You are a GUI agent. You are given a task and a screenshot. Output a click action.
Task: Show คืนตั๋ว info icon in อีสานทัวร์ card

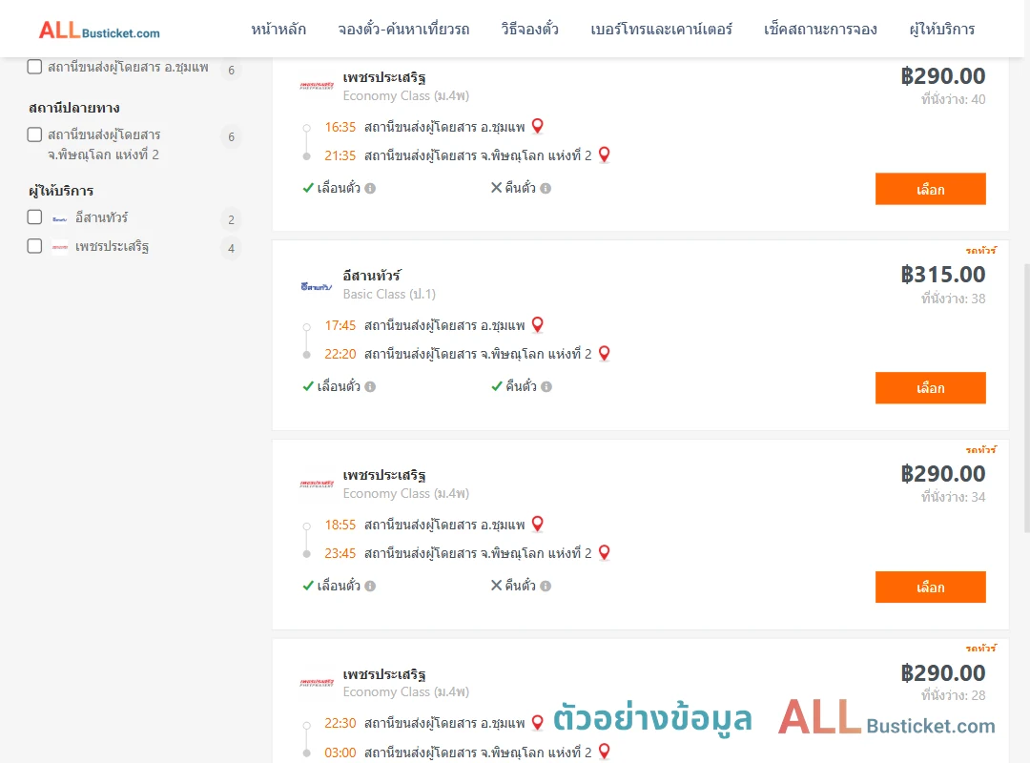tap(546, 387)
